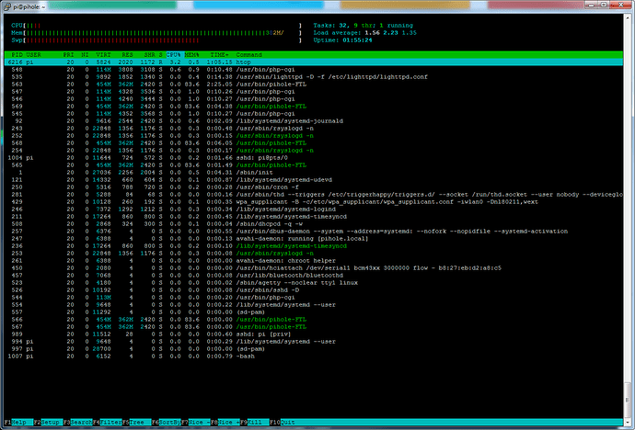This screenshot has height=430, width=635.
Task: Select the (sd-pam) process with PID 997
Action: coord(314,349)
